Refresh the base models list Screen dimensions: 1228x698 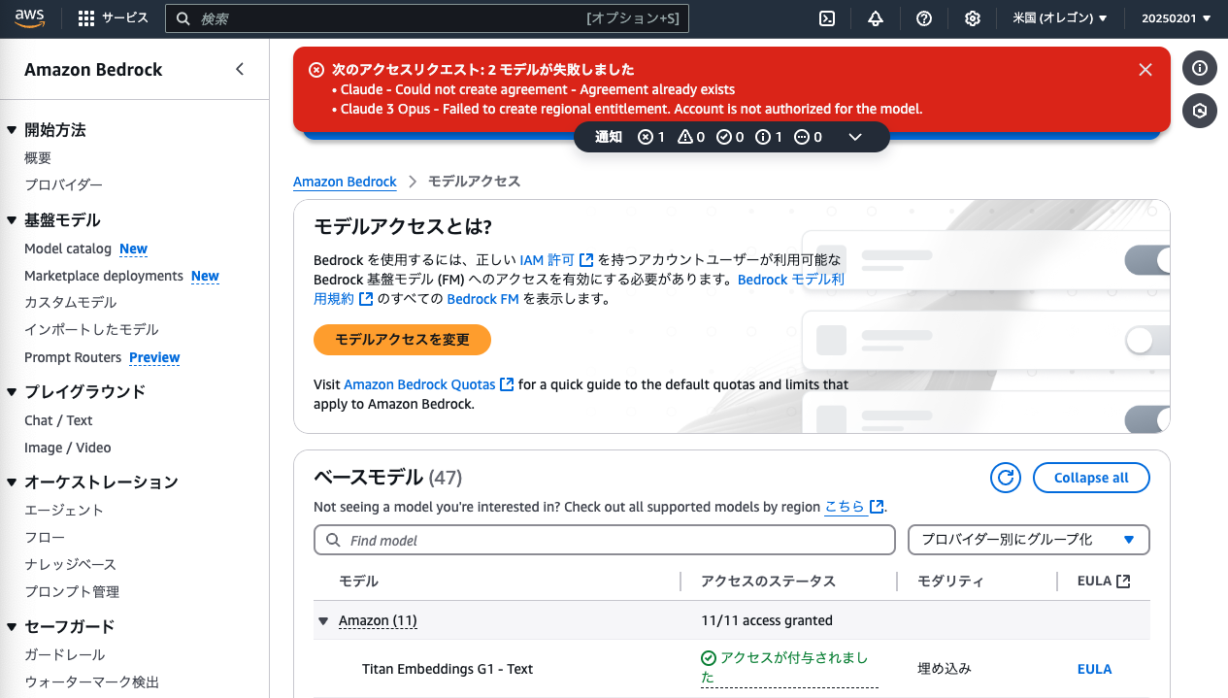pyautogui.click(x=1005, y=477)
